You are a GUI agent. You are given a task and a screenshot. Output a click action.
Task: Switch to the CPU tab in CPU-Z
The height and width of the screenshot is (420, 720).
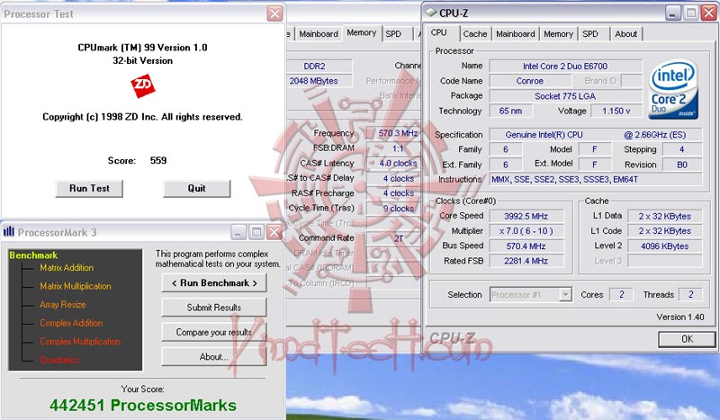[438, 32]
